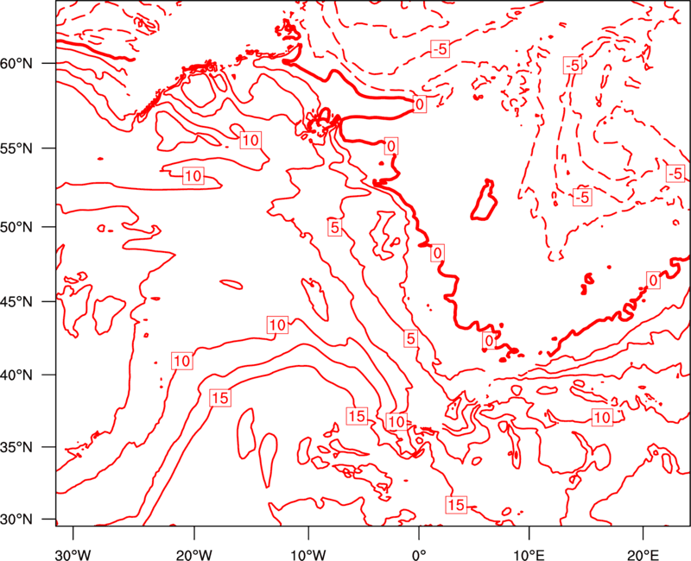Click the 30°W longitude axis label
This screenshot has height=561, width=691.
pos(73,555)
